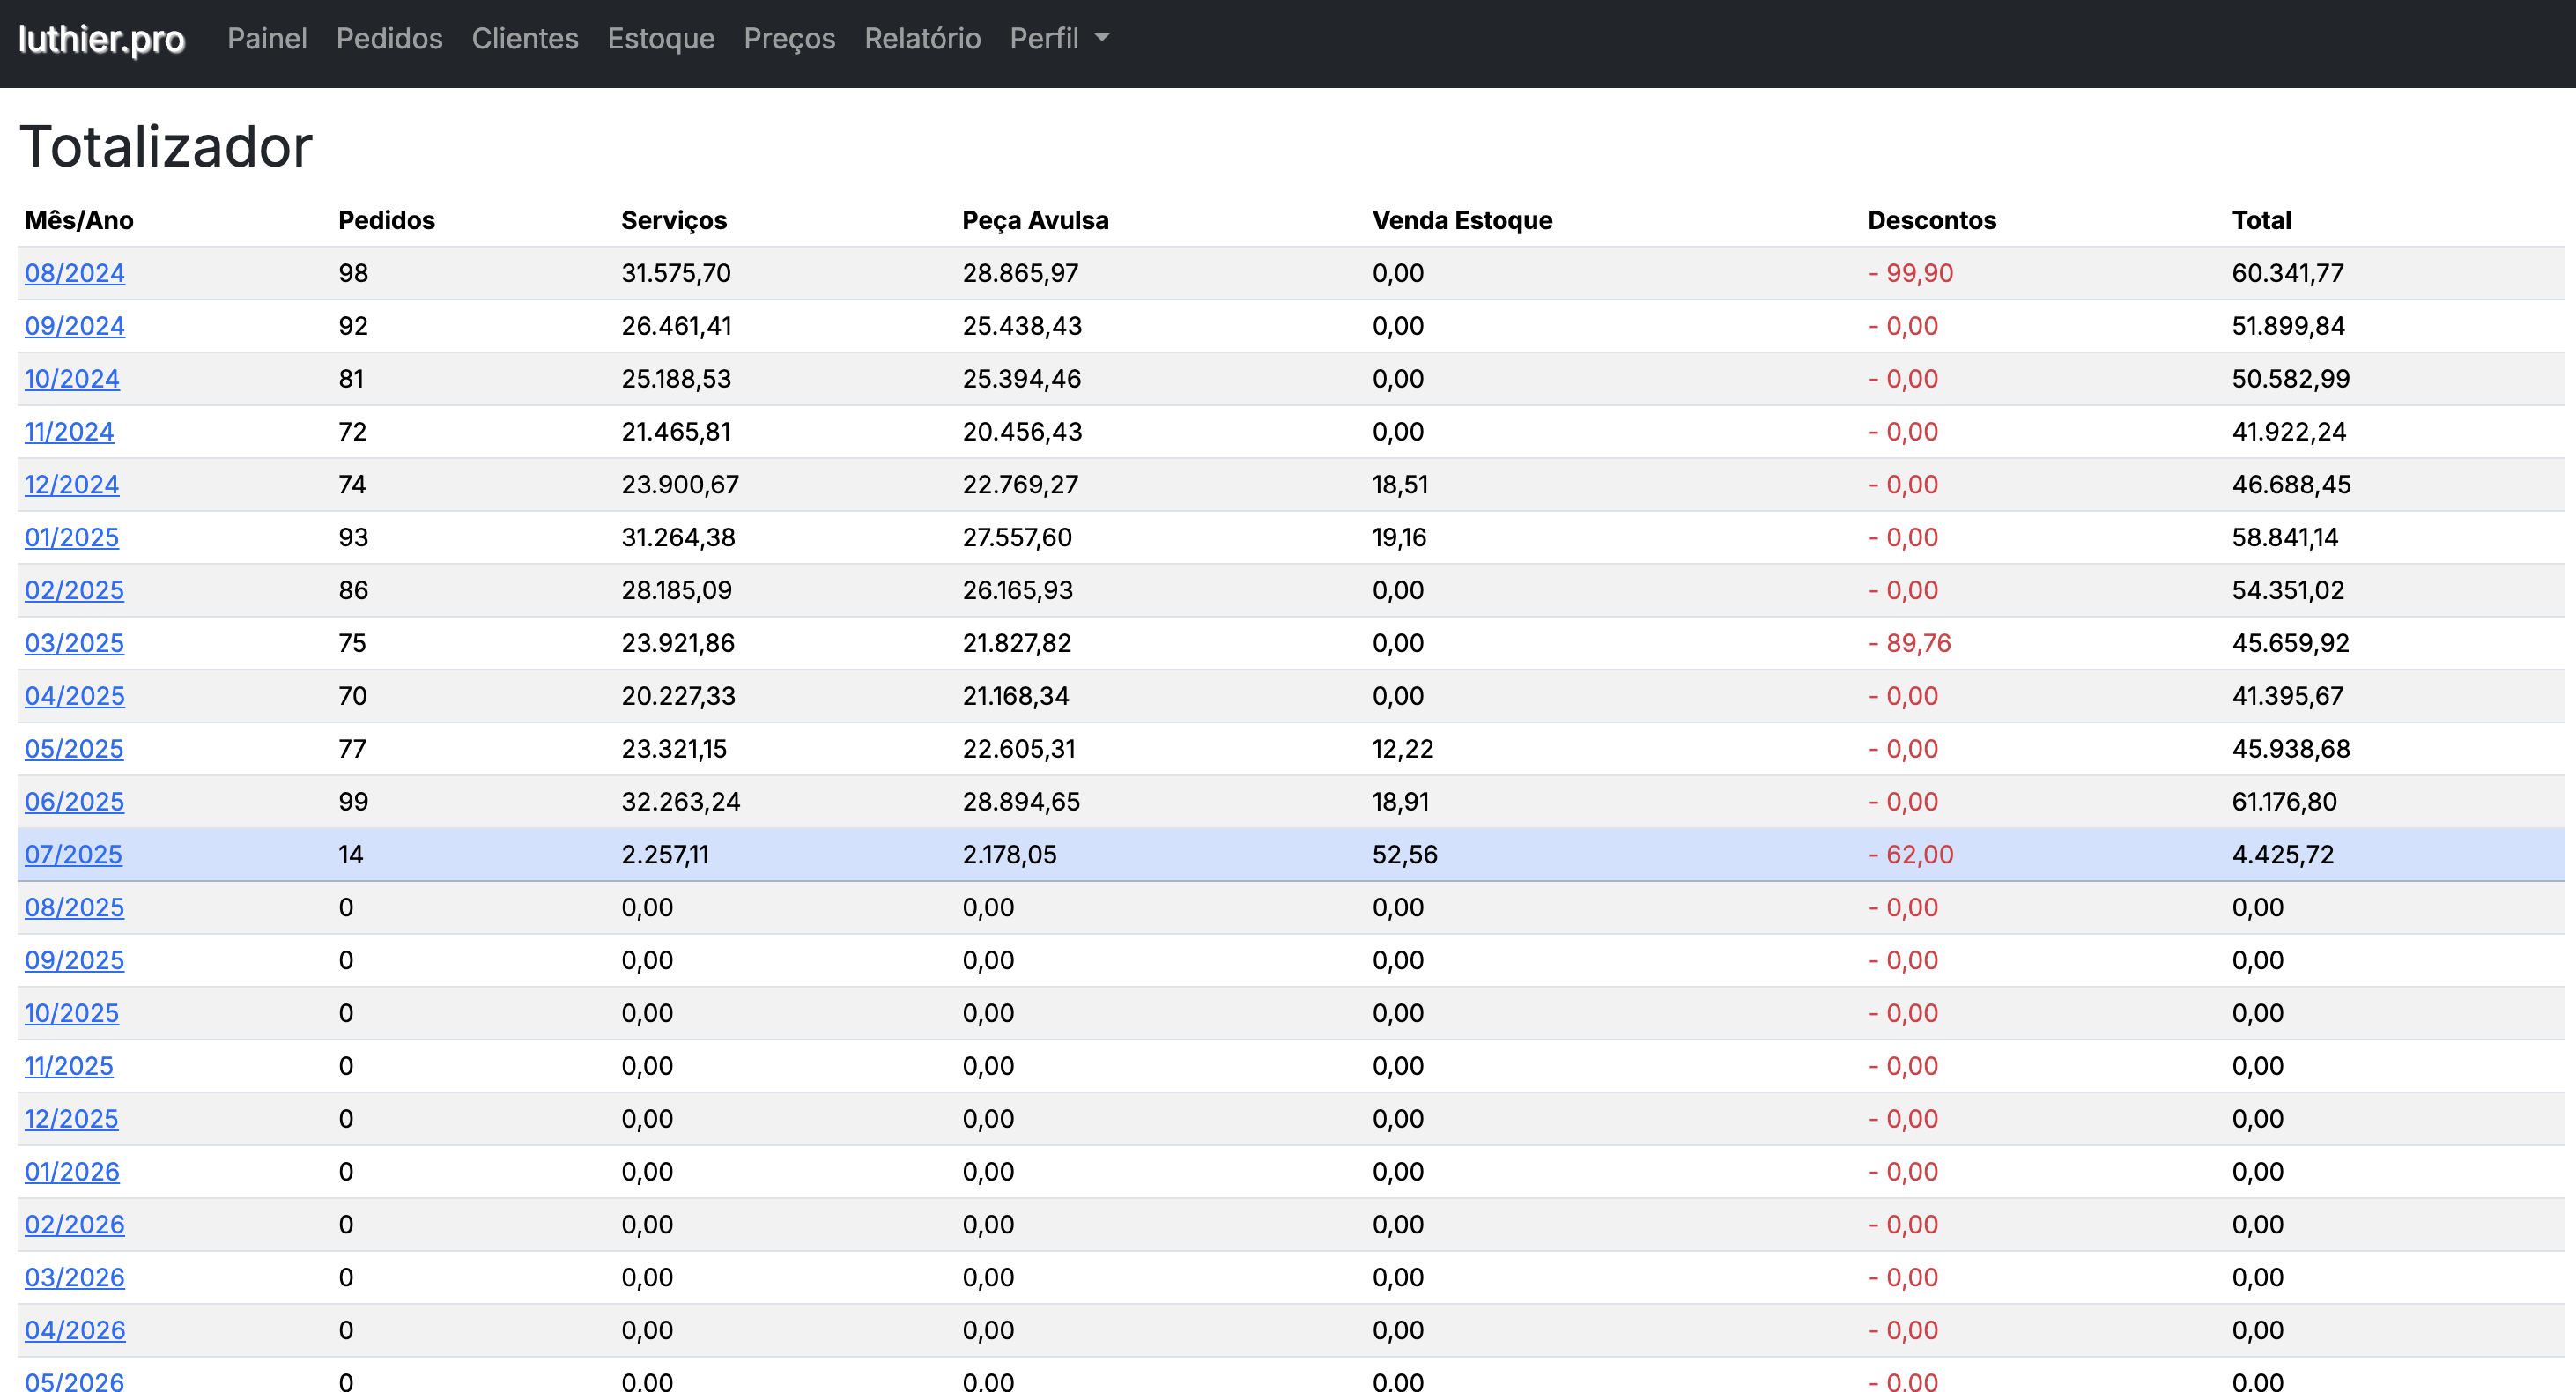Screen dimensions: 2576x1392
Task: View the 01/2026 month report
Action: [x=72, y=1172]
